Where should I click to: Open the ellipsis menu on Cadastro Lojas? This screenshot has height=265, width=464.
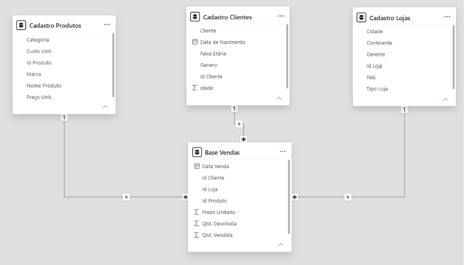click(447, 17)
